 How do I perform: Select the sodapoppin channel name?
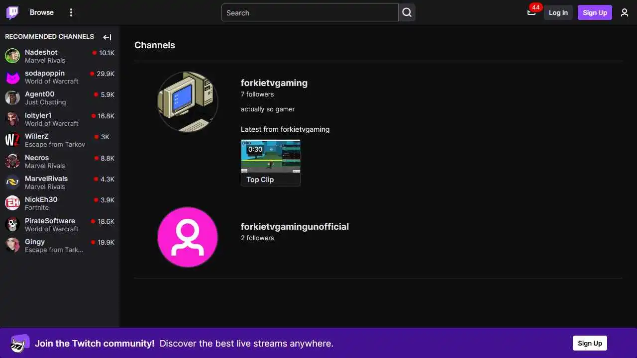45,73
